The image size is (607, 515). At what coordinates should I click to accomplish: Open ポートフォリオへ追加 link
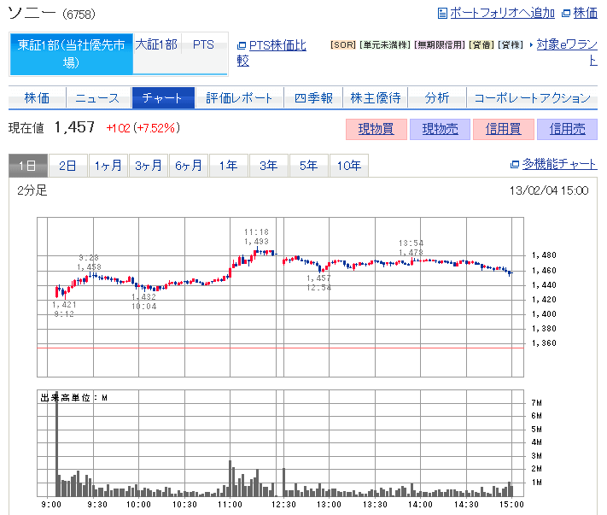(x=502, y=13)
